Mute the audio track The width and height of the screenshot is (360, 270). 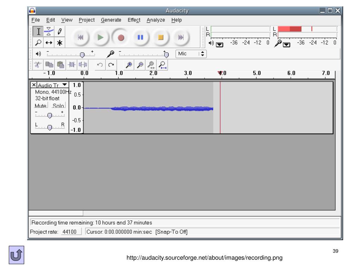click(x=41, y=105)
